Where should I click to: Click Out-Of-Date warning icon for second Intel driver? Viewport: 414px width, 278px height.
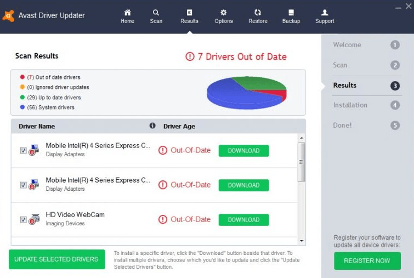click(163, 185)
